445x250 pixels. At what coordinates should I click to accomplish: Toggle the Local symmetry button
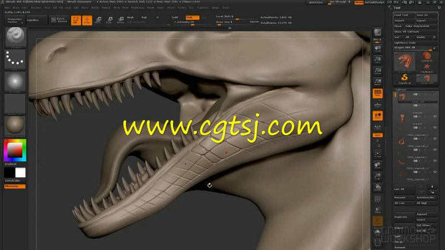click(378, 116)
